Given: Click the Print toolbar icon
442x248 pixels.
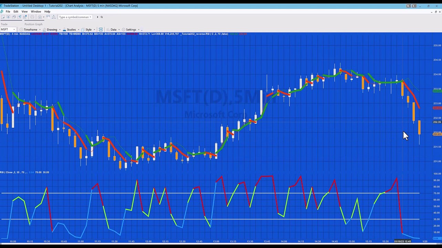Looking at the screenshot, I should coord(32,17).
